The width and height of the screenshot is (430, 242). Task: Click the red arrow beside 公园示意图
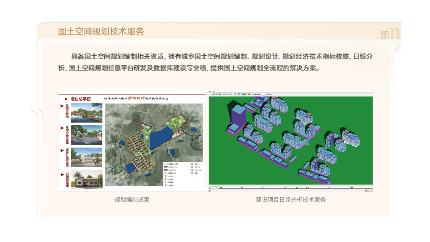coord(62,106)
